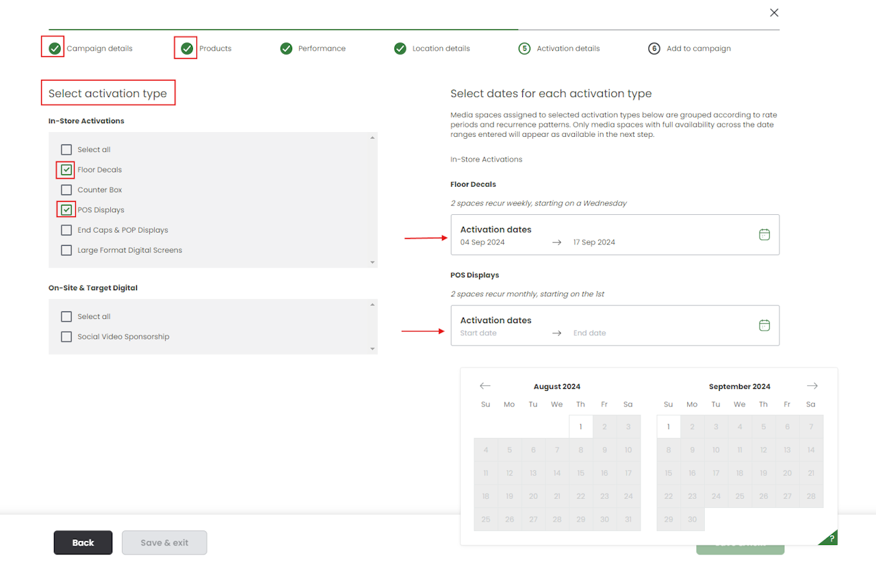Screen dimensions: 876x564
Task: Click the Back button
Action: pyautogui.click(x=83, y=543)
